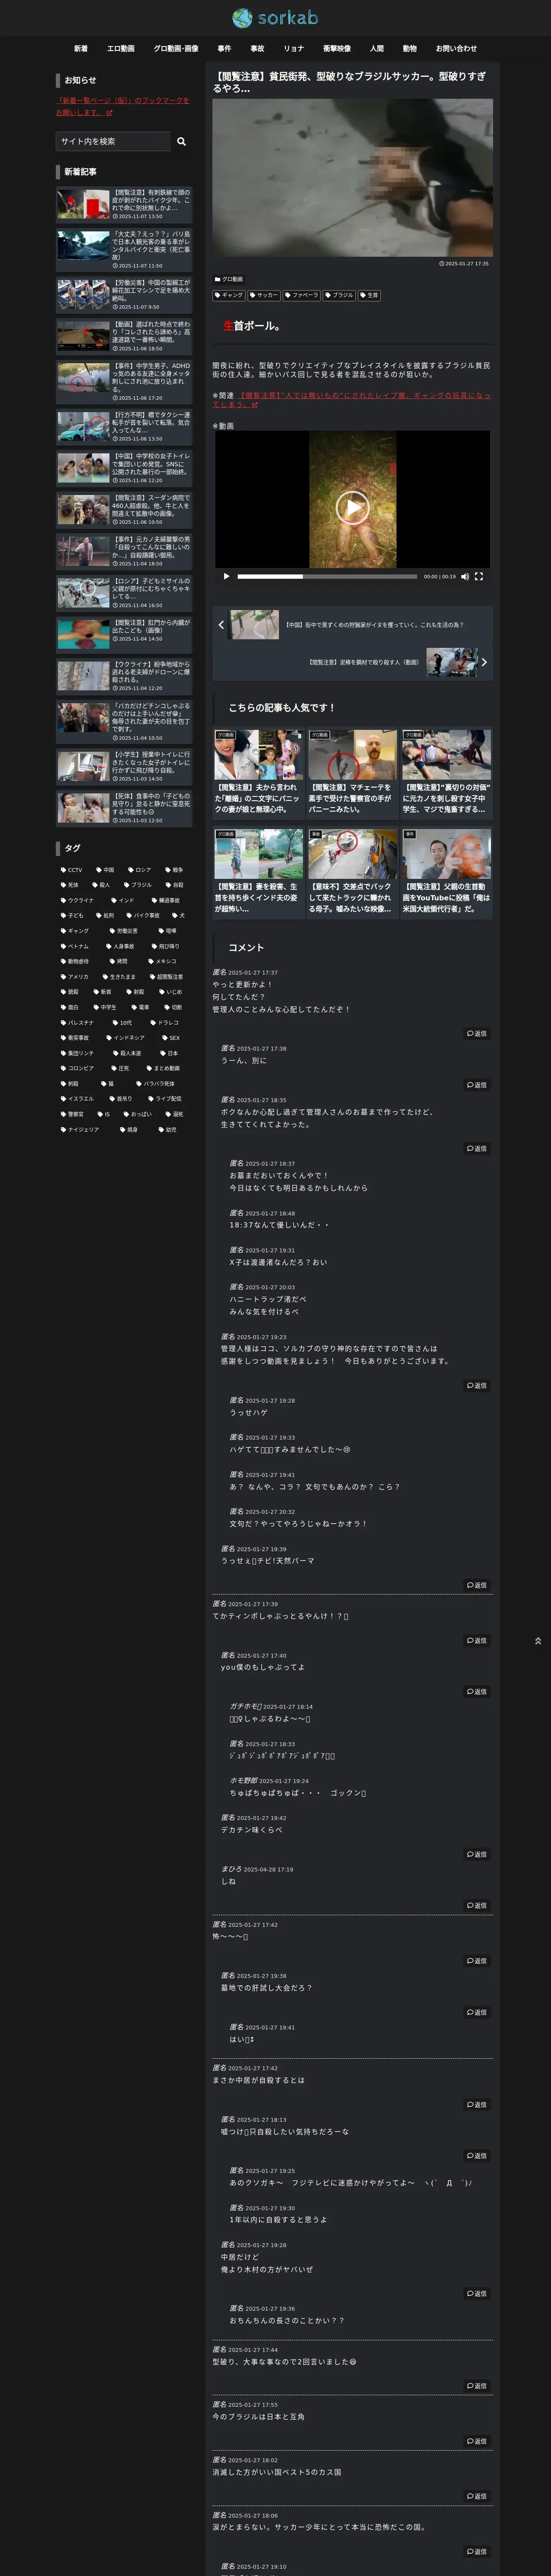This screenshot has height=2576, width=551.
Task: Open the 【ロシア】子どもミサイル sidebar article
Action: coord(124,593)
